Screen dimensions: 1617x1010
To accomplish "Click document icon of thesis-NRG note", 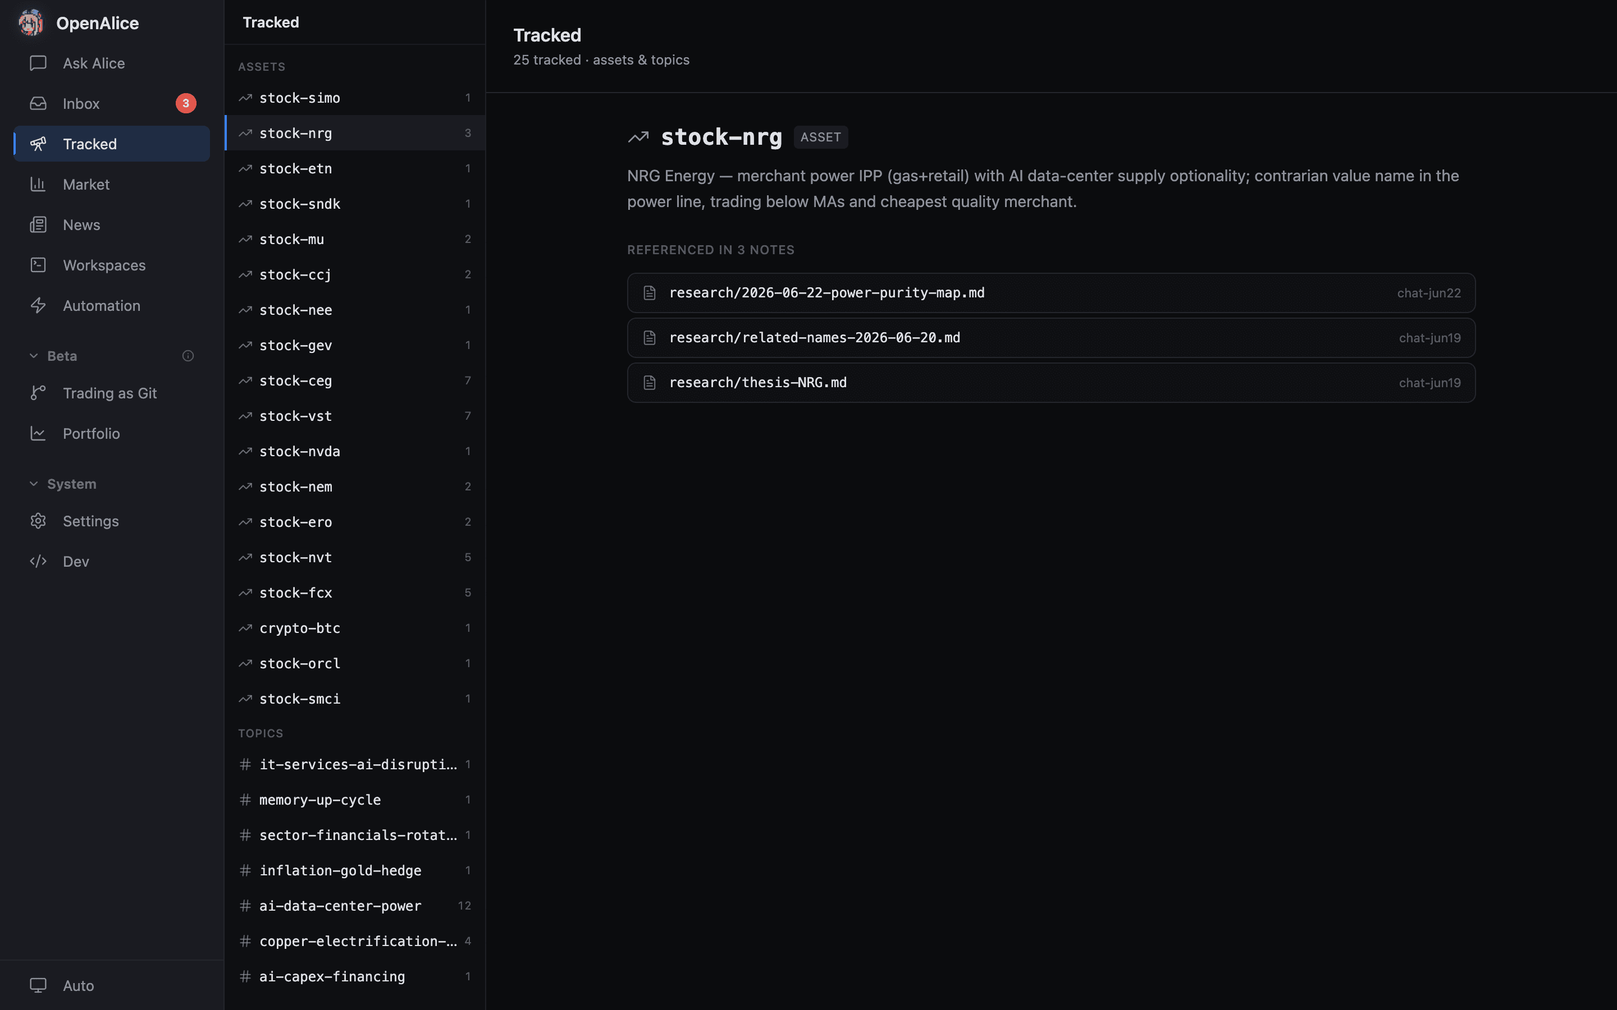I will [x=650, y=383].
